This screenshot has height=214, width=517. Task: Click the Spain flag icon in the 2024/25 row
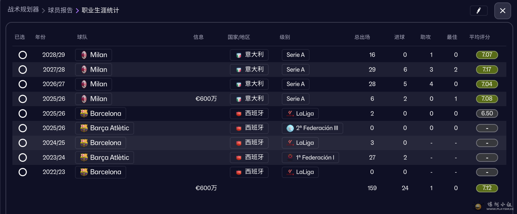(x=239, y=143)
